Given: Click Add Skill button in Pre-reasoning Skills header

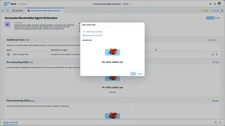Looking at the screenshot, I should (x=215, y=62).
